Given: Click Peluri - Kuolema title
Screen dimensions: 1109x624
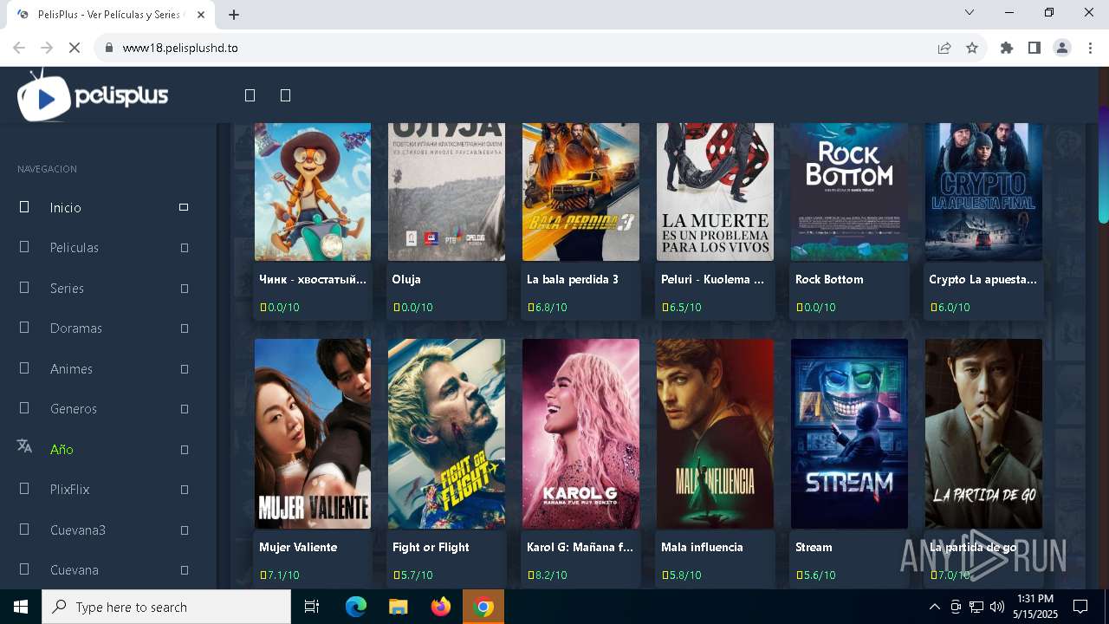Looking at the screenshot, I should pos(715,280).
